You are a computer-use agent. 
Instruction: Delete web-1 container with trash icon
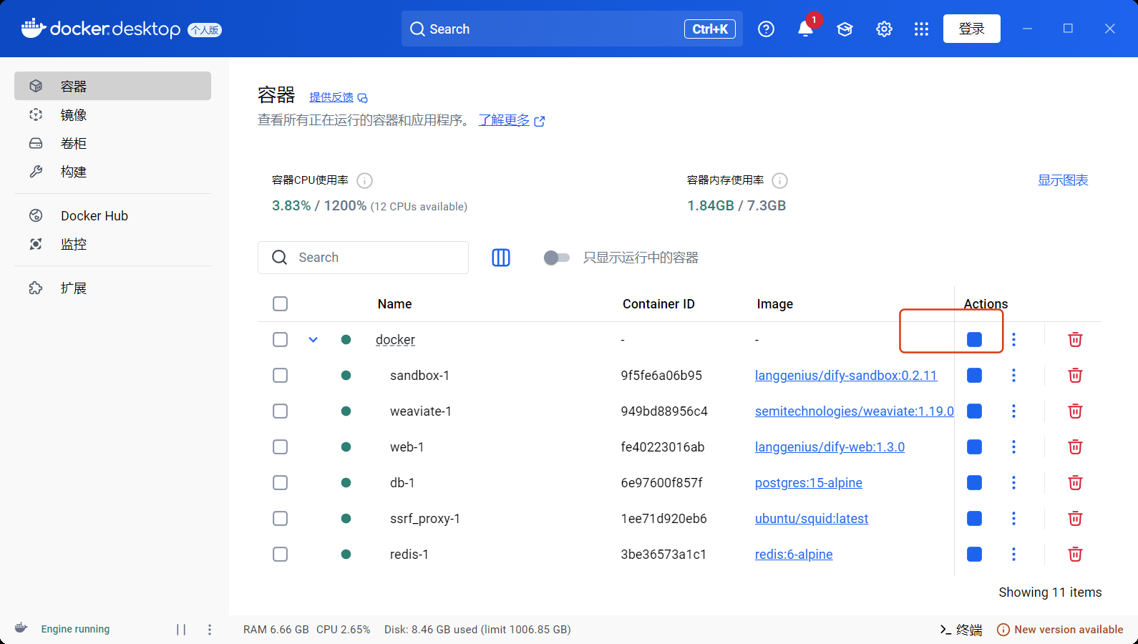pos(1075,447)
